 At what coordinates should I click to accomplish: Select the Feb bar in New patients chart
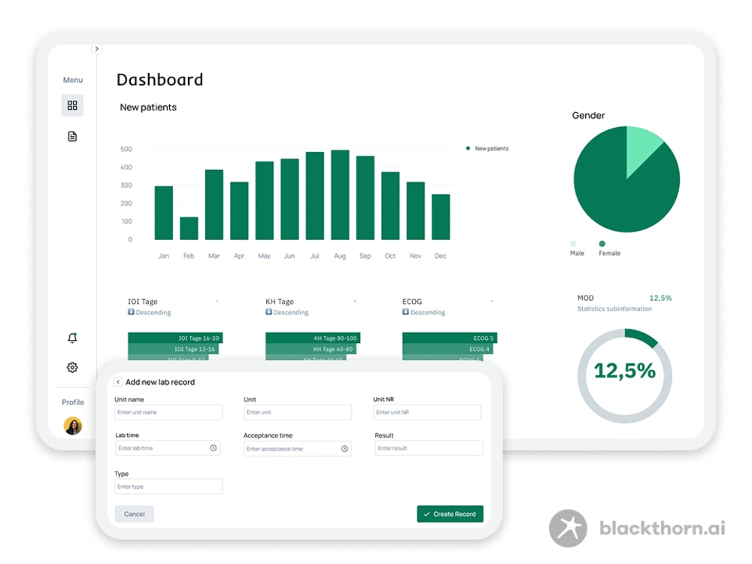point(189,229)
